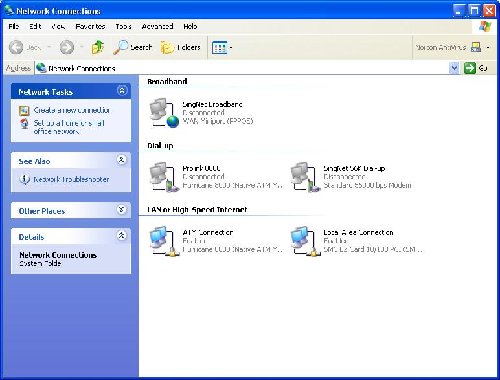Open the File menu
The height and width of the screenshot is (380, 500).
(14, 27)
